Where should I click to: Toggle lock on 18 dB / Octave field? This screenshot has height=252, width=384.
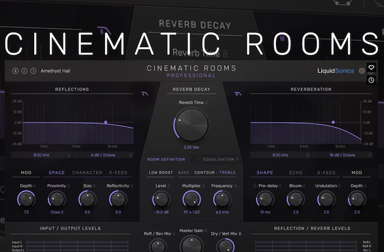coord(370,155)
